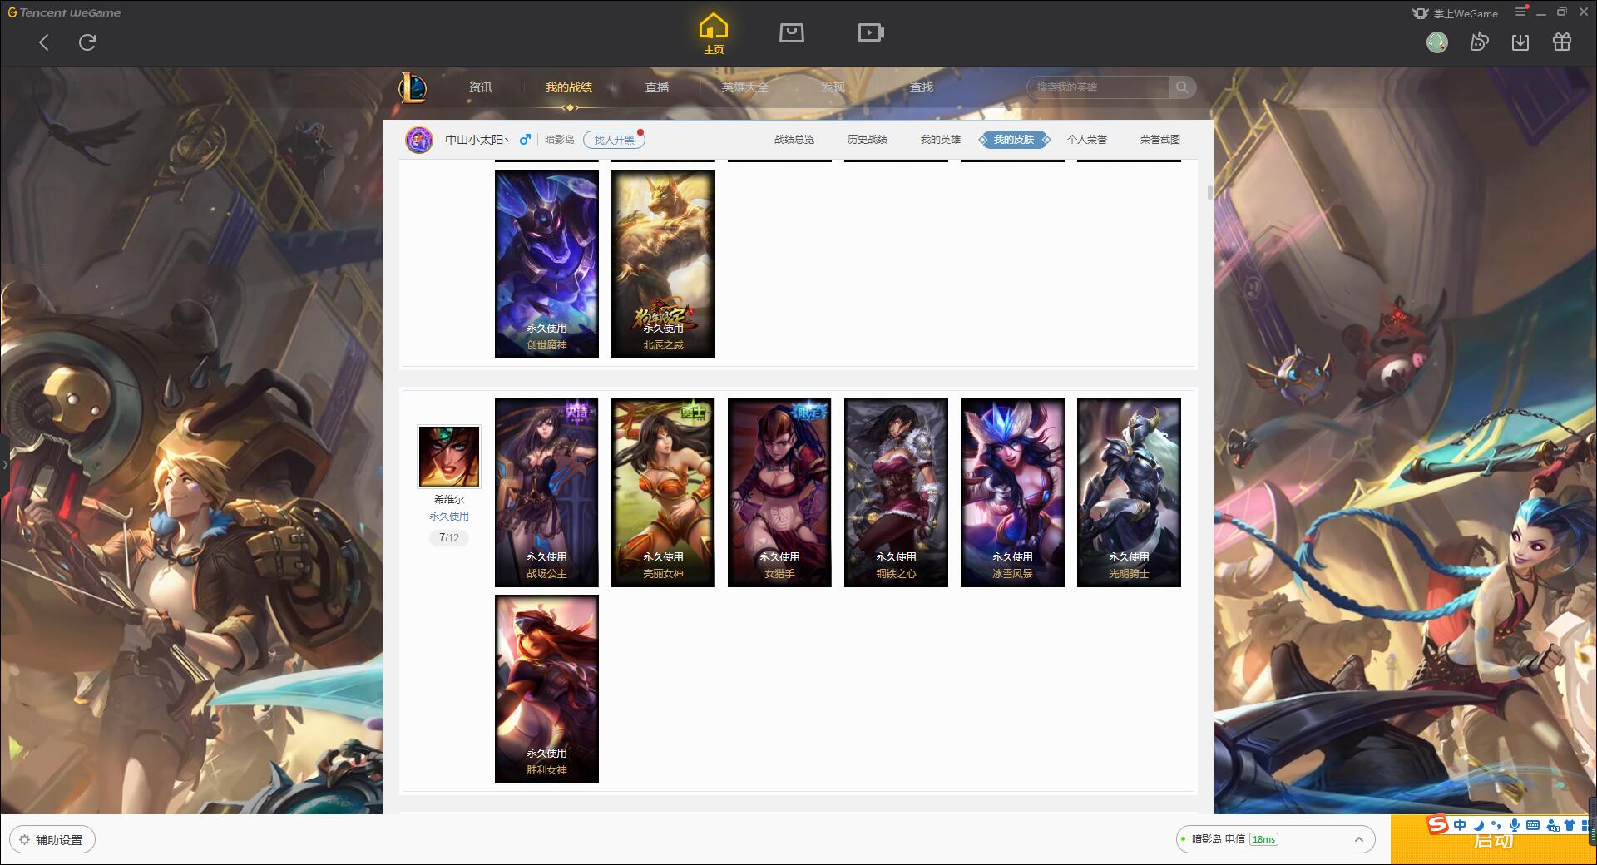Open the soft keyboard icon
Viewport: 1597px width, 865px height.
1533,825
